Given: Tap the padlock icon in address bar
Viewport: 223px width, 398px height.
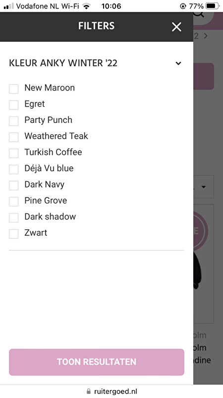Looking at the screenshot, I should click(x=89, y=391).
